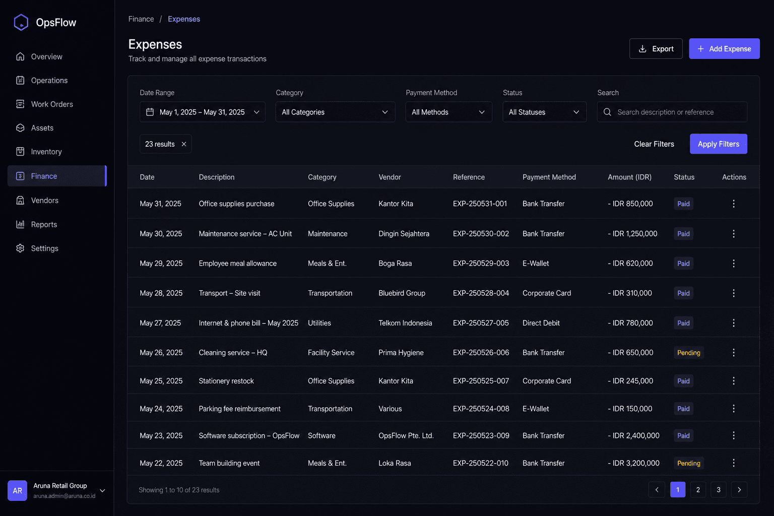Open actions menu for Transport – Site visit
The image size is (774, 516).
734,293
